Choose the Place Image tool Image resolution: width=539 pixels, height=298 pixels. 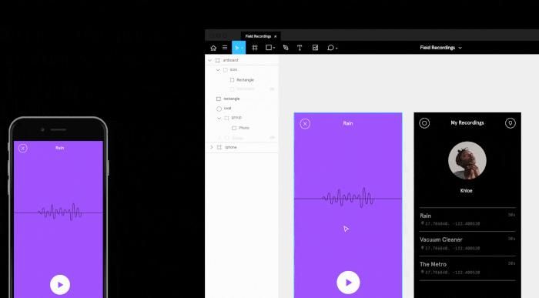[315, 48]
